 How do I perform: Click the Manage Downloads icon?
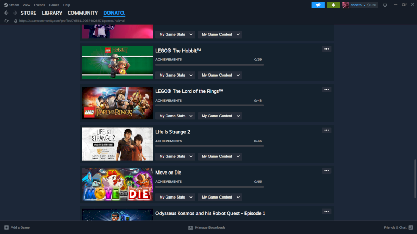(x=190, y=228)
